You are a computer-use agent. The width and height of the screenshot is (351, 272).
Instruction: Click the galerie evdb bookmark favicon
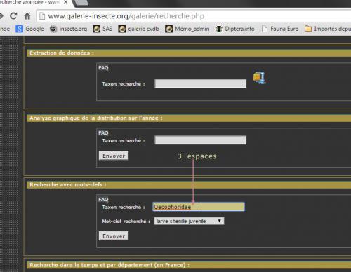(121, 29)
